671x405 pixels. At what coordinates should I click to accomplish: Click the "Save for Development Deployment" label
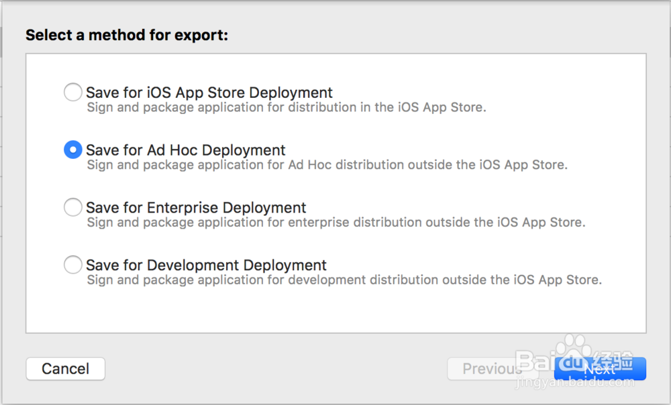pos(207,266)
